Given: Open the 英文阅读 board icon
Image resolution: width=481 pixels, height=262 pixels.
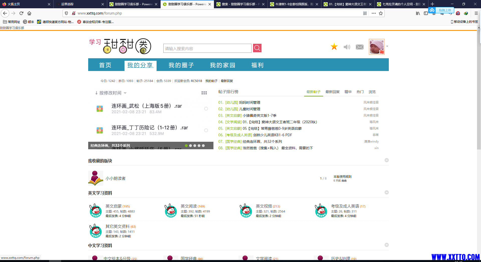Looking at the screenshot, I should pyautogui.click(x=171, y=210).
